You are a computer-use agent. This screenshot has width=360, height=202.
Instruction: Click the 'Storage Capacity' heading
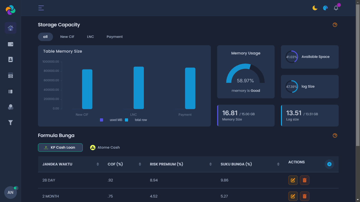click(59, 25)
